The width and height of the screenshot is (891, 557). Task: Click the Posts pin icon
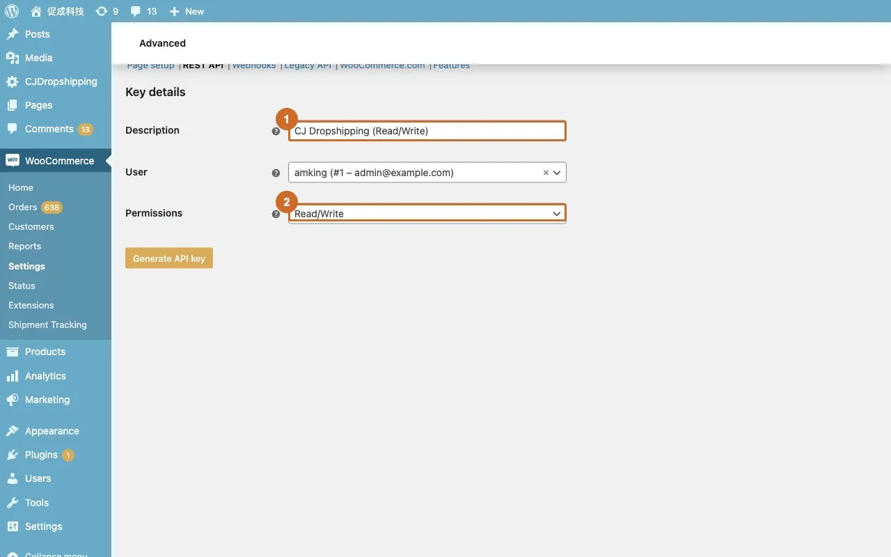tap(13, 34)
